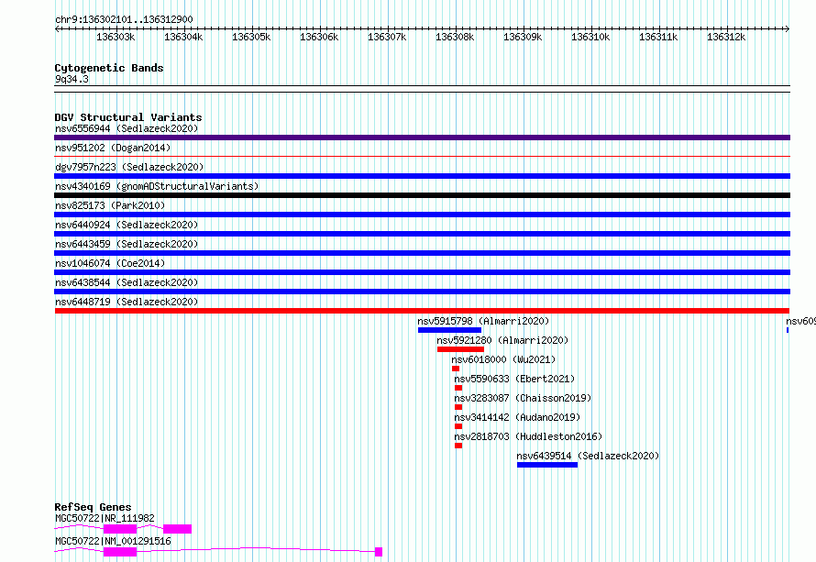Click the blue nsv6443459 variant bar
The width and height of the screenshot is (816, 562).
coord(422,253)
